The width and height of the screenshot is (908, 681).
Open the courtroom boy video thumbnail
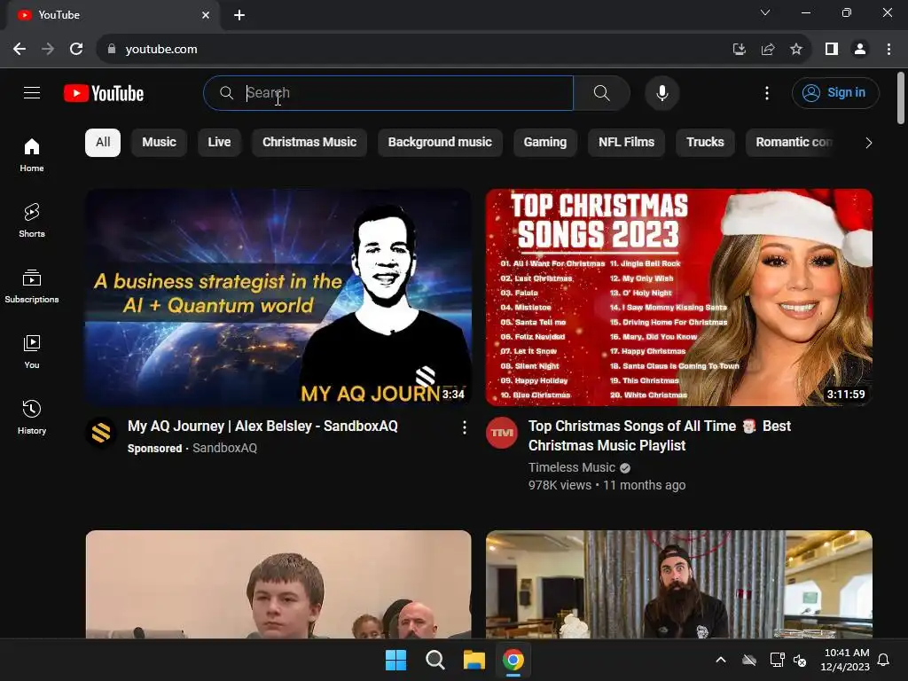point(278,584)
